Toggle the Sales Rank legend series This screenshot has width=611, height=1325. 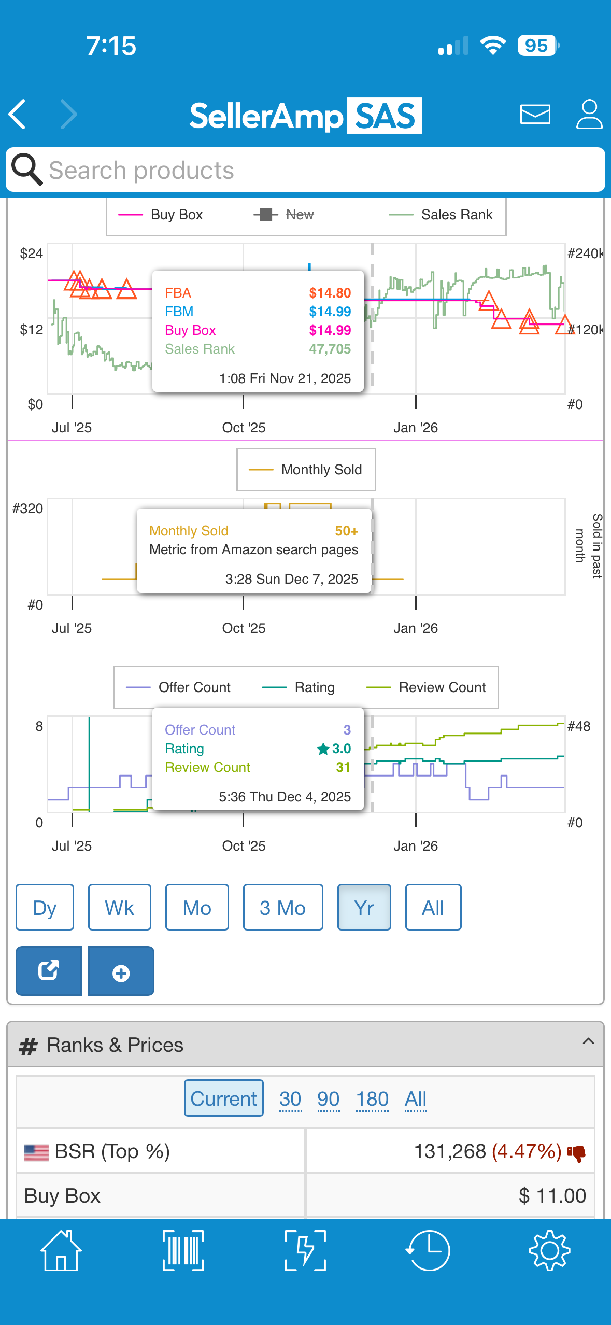441,215
